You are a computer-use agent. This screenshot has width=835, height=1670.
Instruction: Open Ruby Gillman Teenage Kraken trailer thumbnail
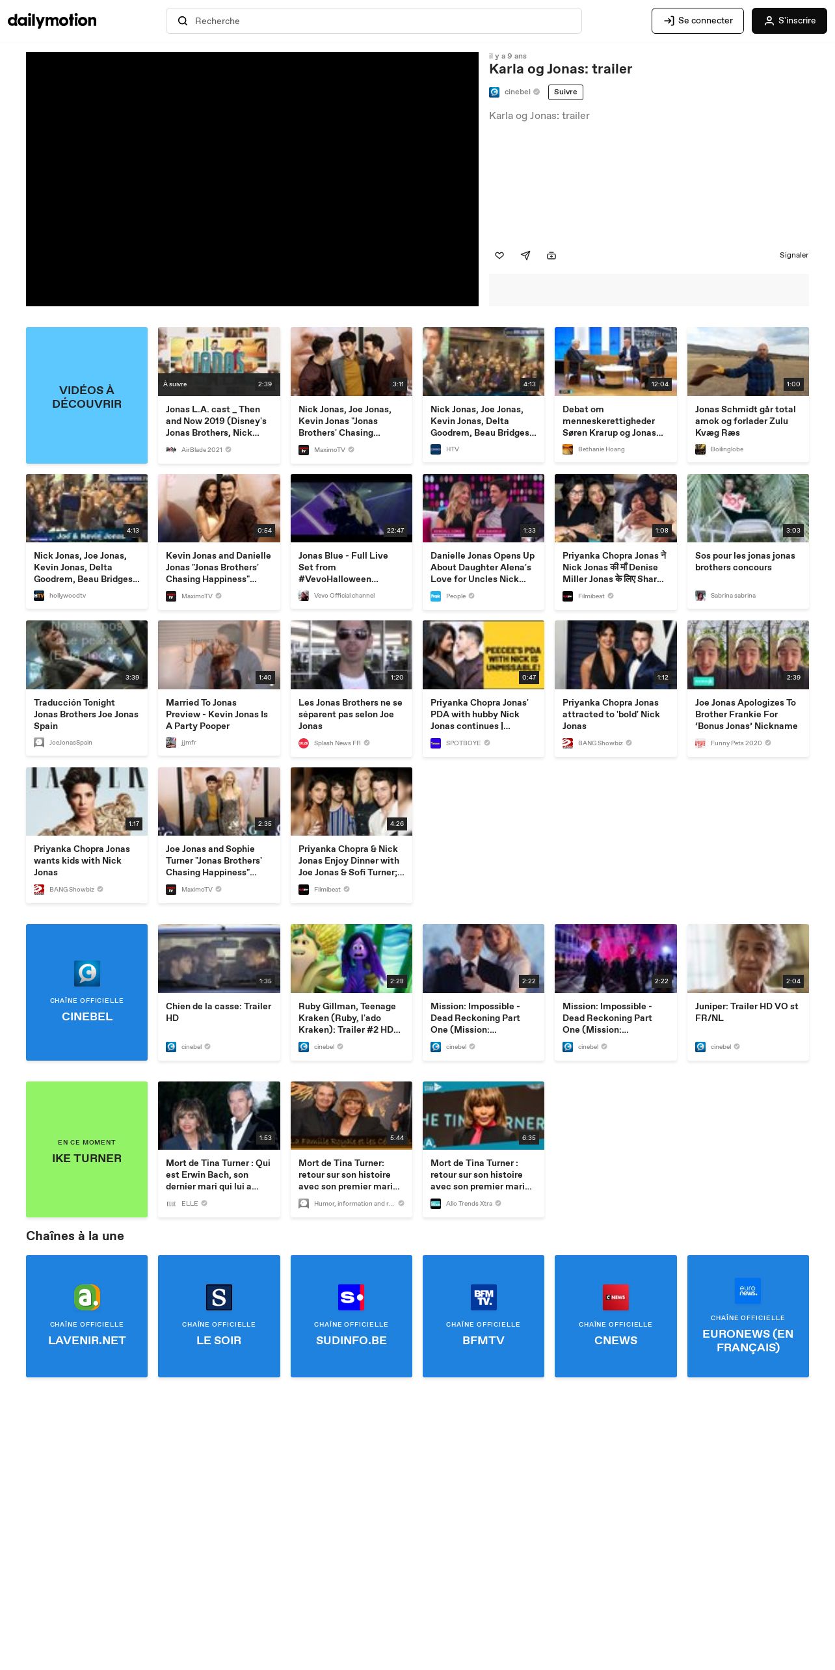[351, 959]
